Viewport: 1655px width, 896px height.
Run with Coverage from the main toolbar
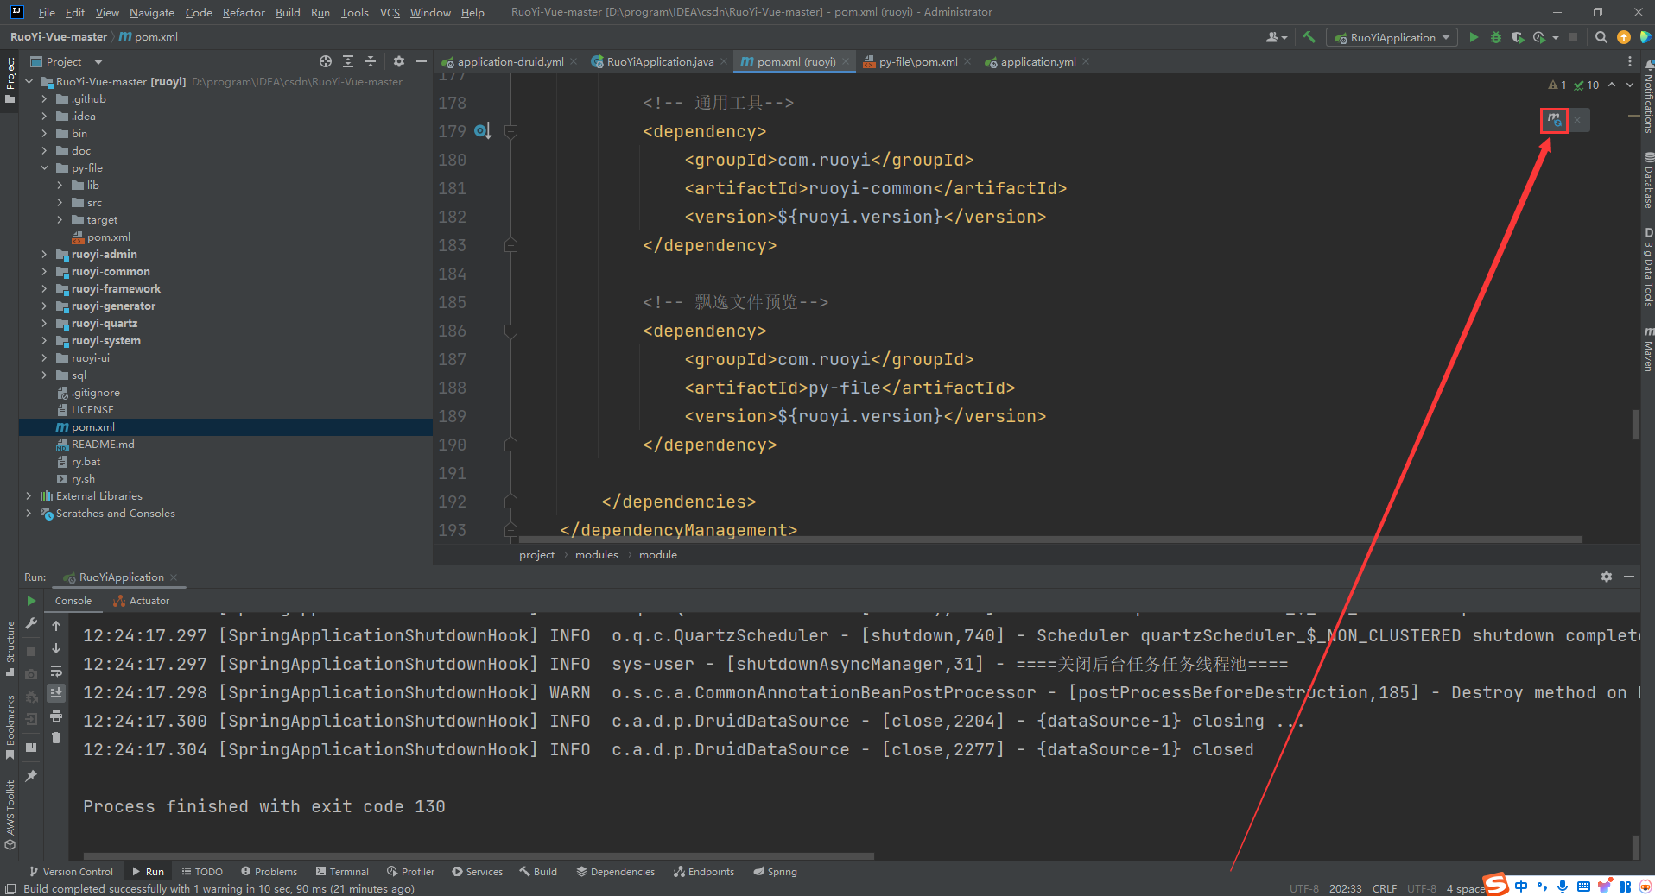(x=1518, y=37)
